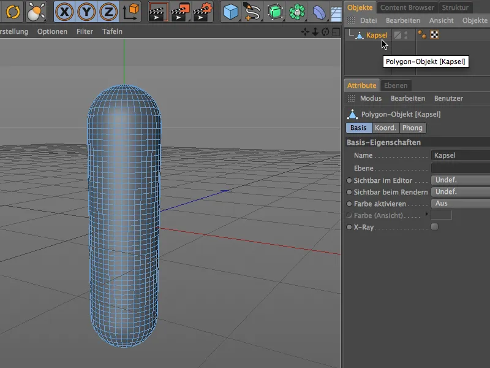Select the Basis properties tab
This screenshot has width=490, height=368.
tap(358, 128)
